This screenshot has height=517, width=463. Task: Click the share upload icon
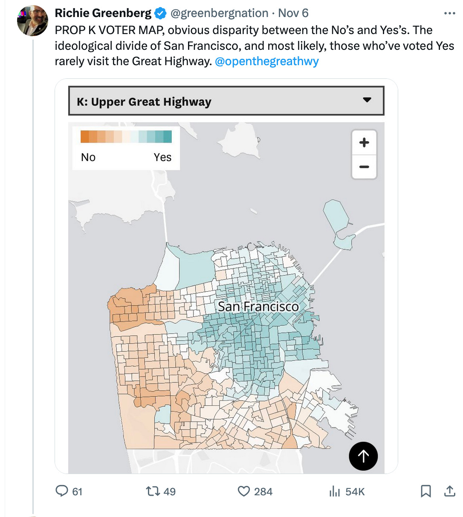click(449, 491)
